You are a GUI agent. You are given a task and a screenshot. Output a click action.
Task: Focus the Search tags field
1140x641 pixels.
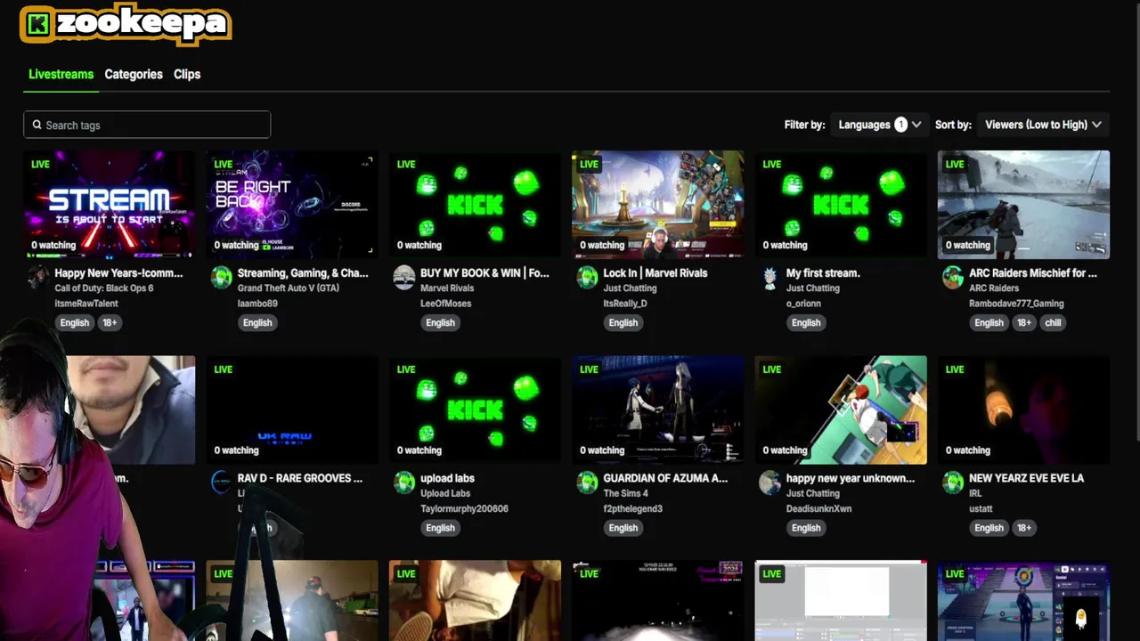pos(147,125)
